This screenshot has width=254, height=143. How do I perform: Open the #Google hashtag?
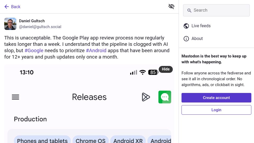(x=34, y=51)
